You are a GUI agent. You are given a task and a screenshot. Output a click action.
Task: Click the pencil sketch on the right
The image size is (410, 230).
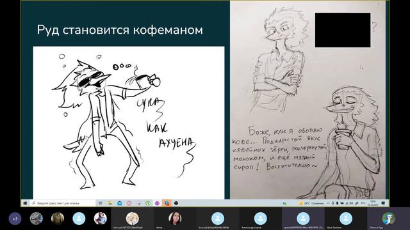307,100
